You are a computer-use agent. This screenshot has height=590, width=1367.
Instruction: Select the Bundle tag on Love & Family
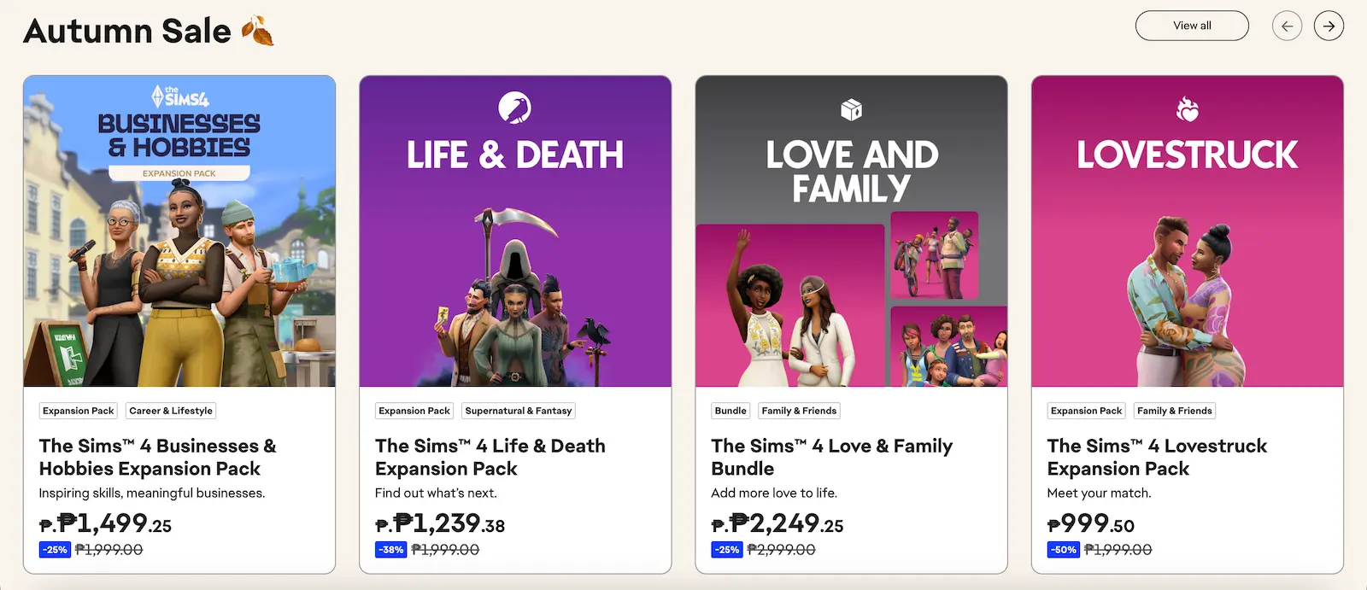(730, 411)
